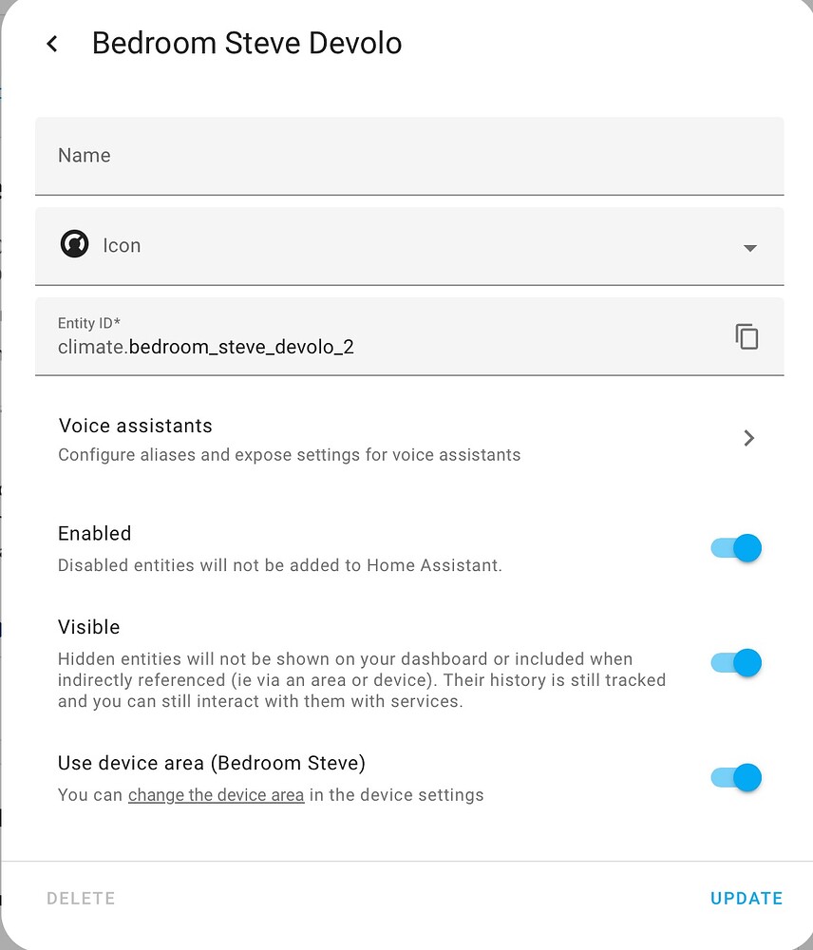Click the dialog title Bedroom Steve Devolo

(x=246, y=43)
